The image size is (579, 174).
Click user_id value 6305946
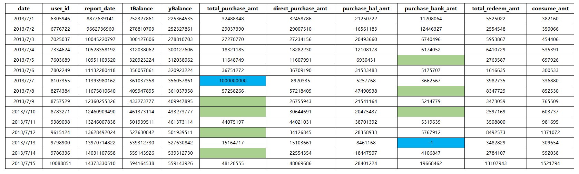(x=60, y=19)
